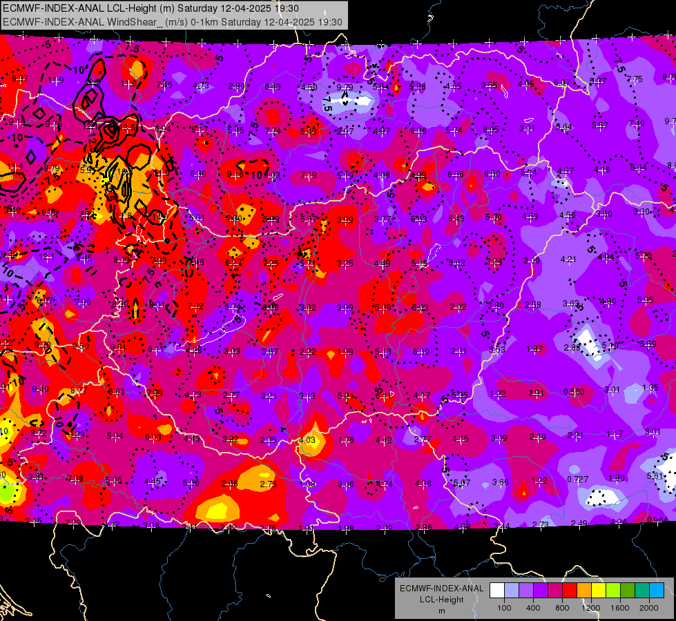Click the grid value 0.503
The height and width of the screenshot is (621, 676).
point(574,392)
